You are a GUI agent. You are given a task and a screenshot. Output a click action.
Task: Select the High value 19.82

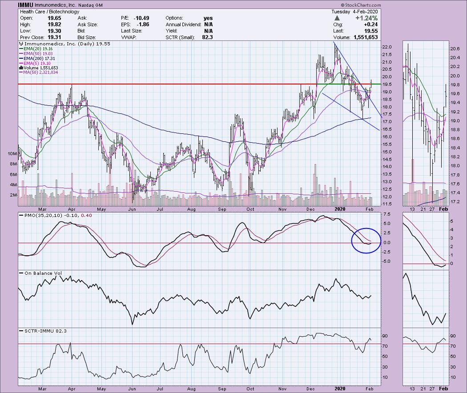coord(54,24)
